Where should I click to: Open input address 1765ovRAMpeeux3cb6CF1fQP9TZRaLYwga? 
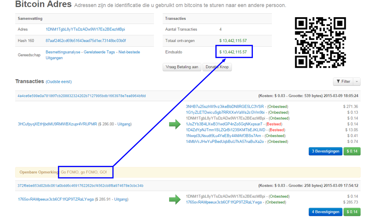56,199
